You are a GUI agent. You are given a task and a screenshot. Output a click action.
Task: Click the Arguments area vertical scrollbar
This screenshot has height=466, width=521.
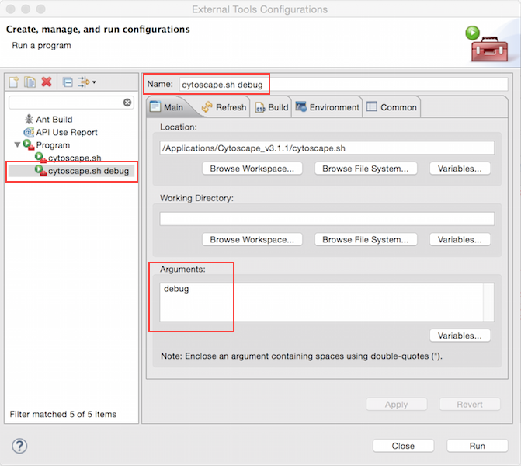pos(488,302)
